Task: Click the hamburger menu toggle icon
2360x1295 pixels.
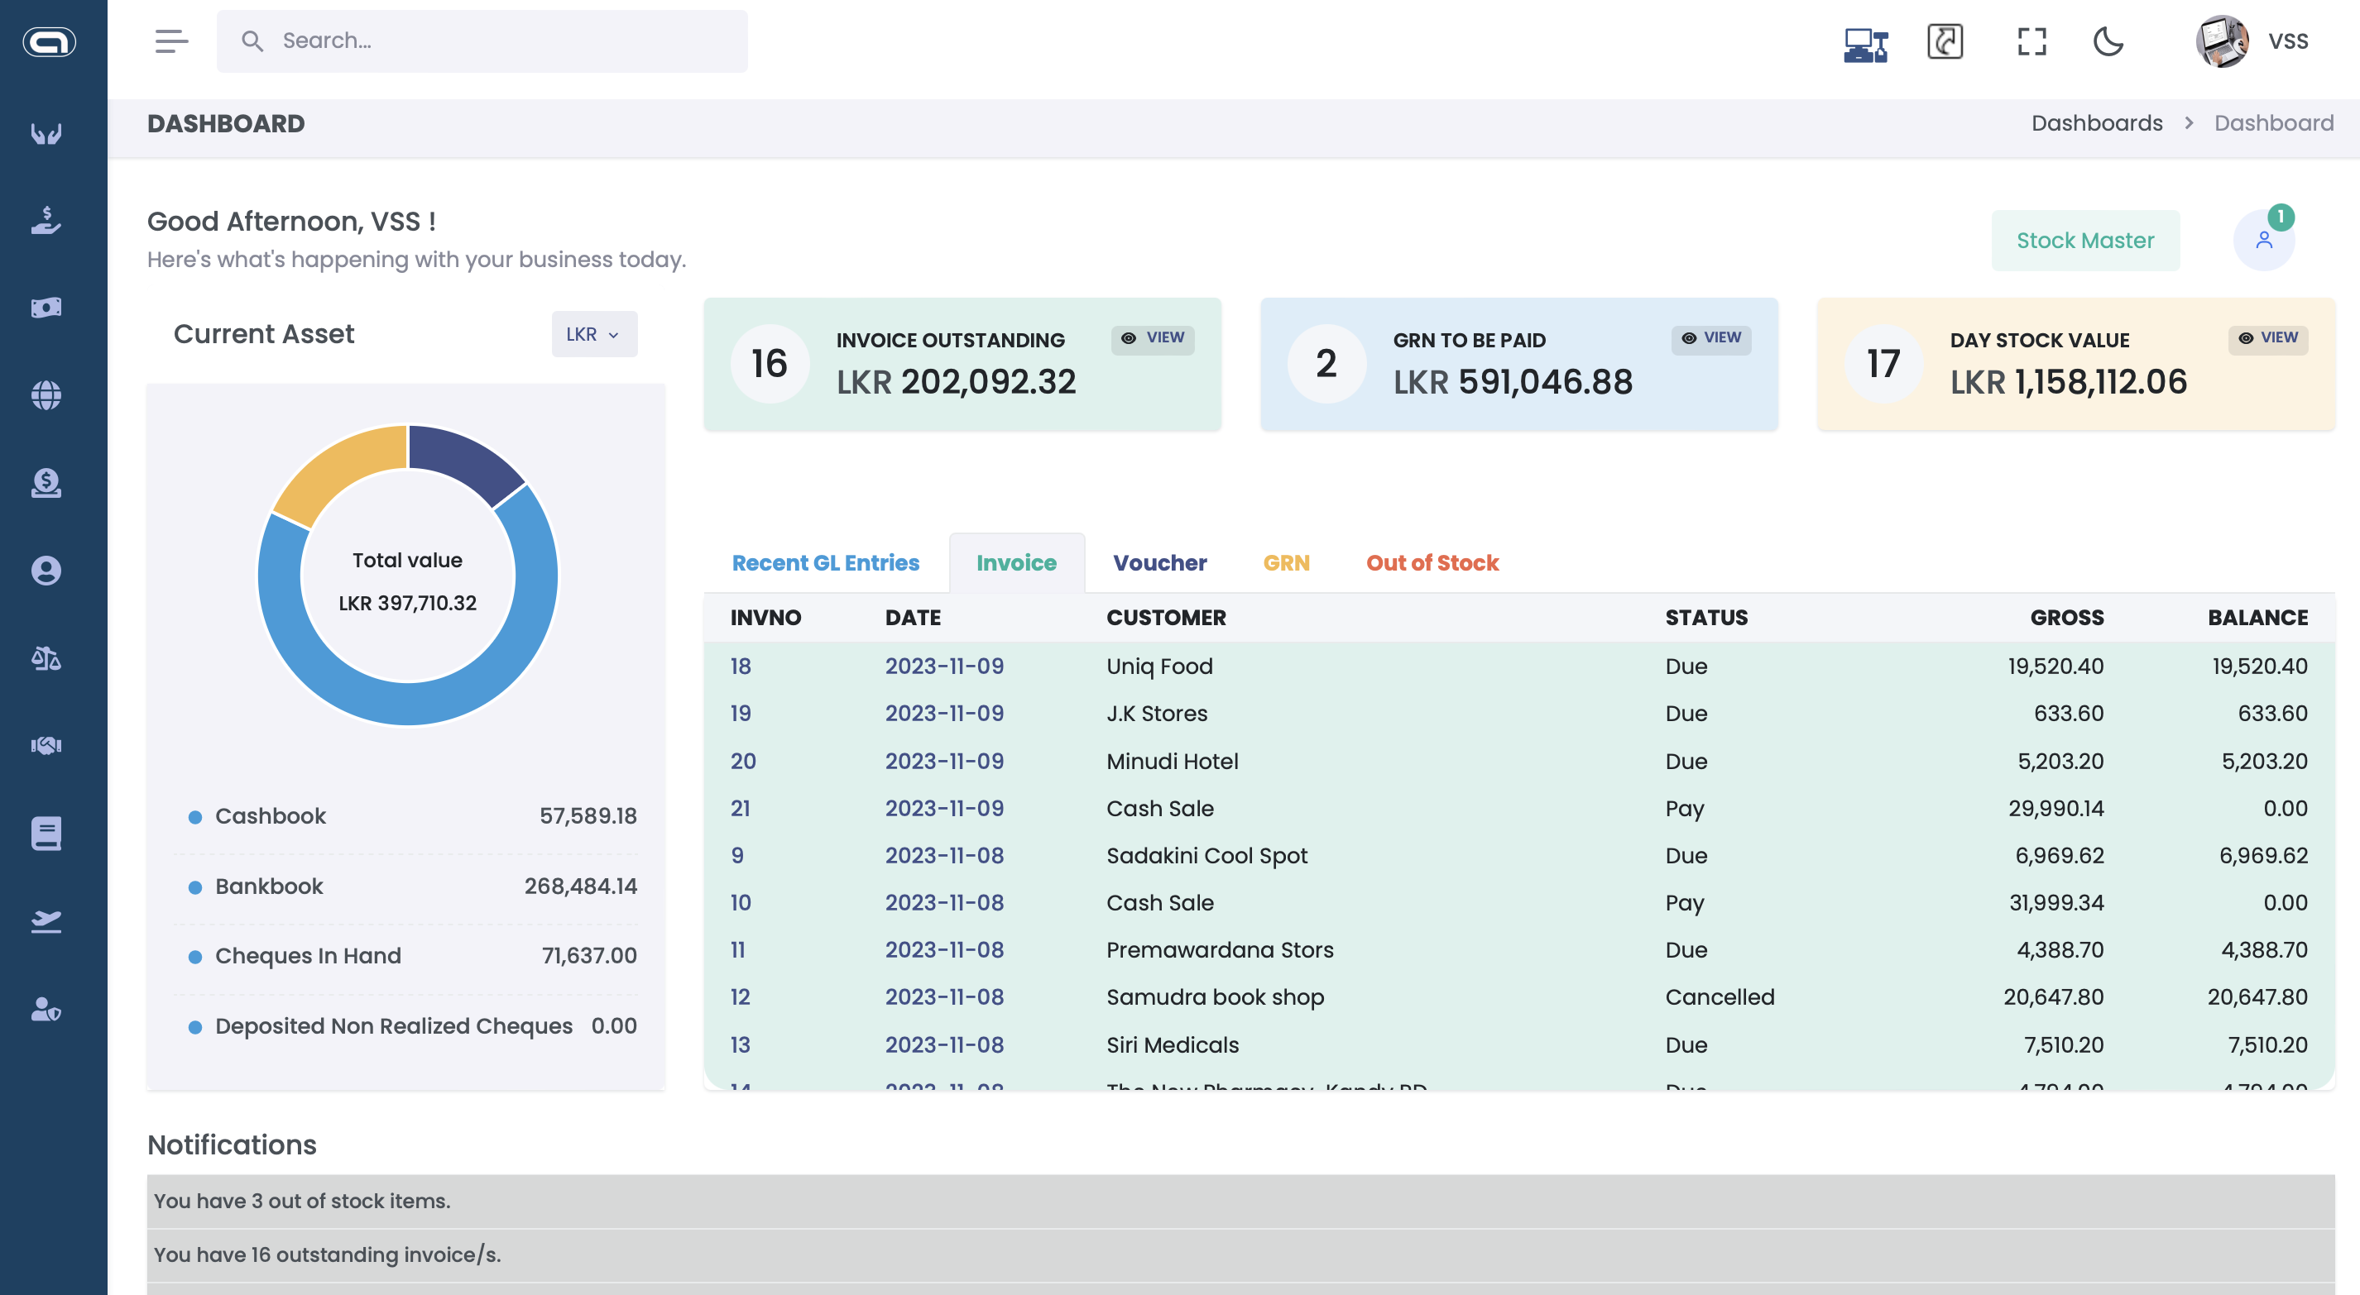Action: (x=171, y=41)
